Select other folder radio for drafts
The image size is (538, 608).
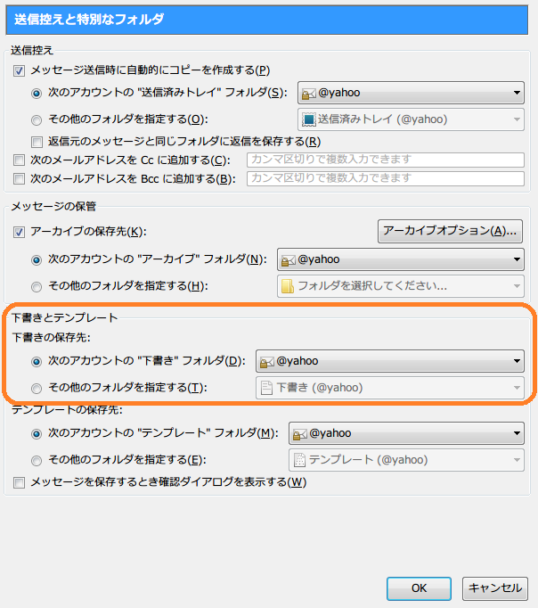tap(37, 388)
